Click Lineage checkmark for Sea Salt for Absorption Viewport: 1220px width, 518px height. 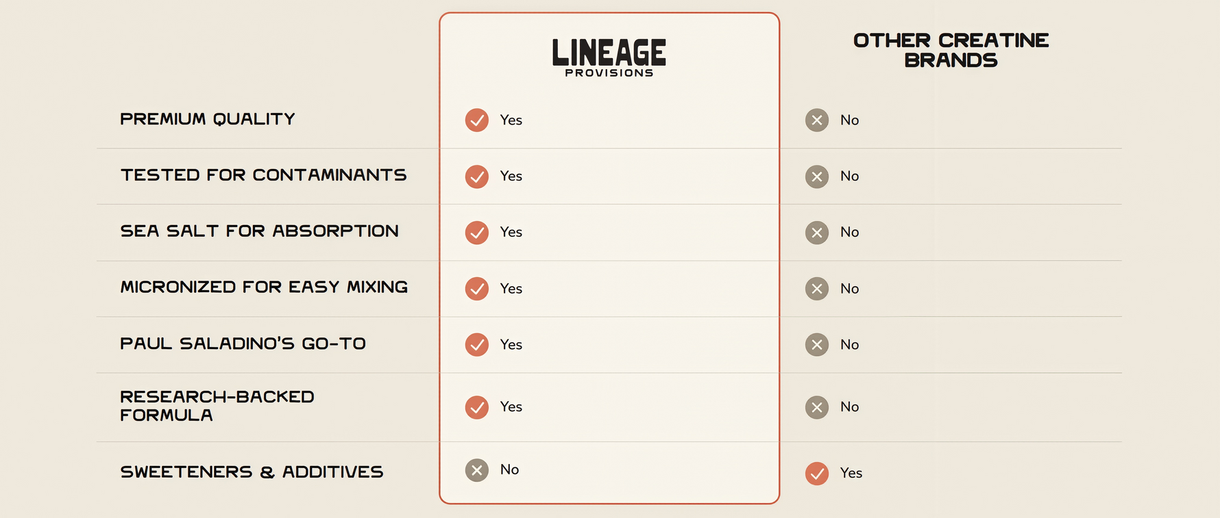point(477,233)
